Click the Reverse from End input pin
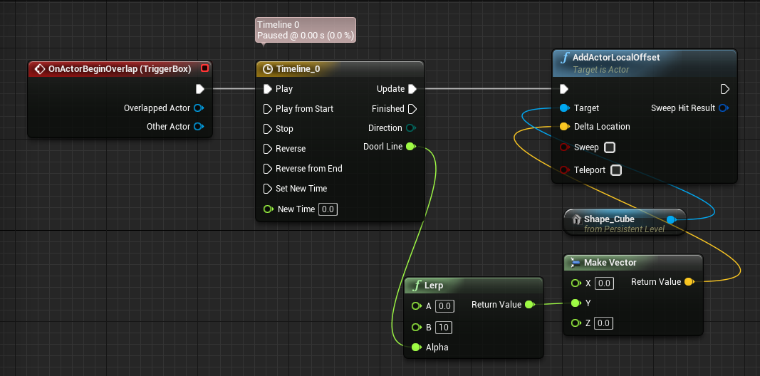 coord(268,168)
